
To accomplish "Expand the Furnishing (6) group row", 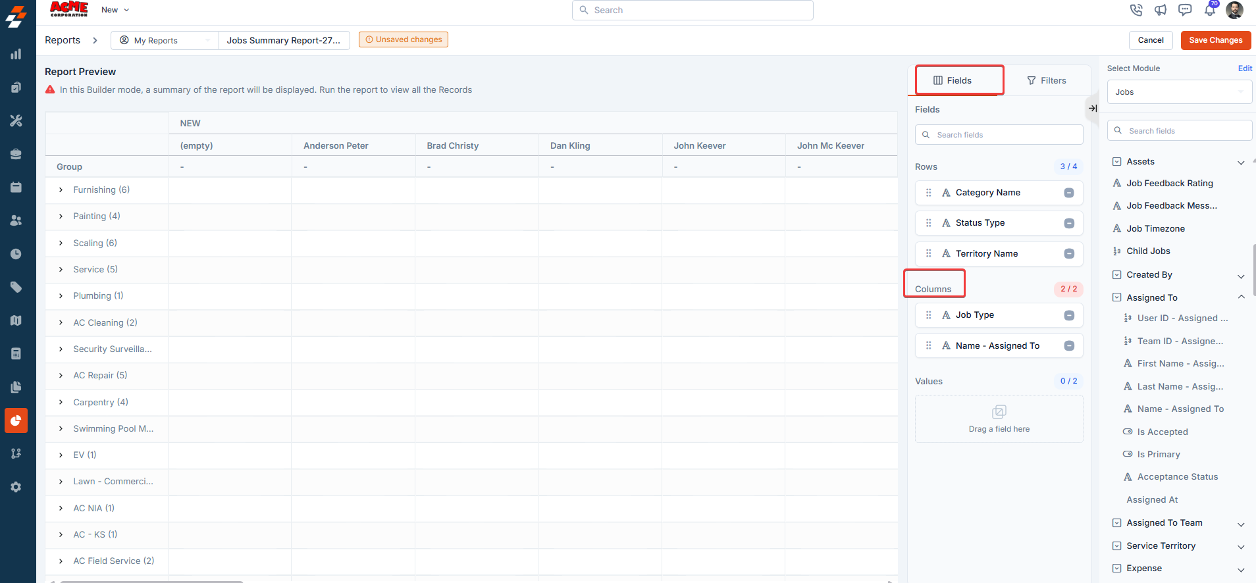I will click(61, 190).
